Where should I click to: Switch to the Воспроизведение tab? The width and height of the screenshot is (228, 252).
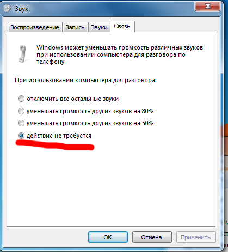coord(35,27)
